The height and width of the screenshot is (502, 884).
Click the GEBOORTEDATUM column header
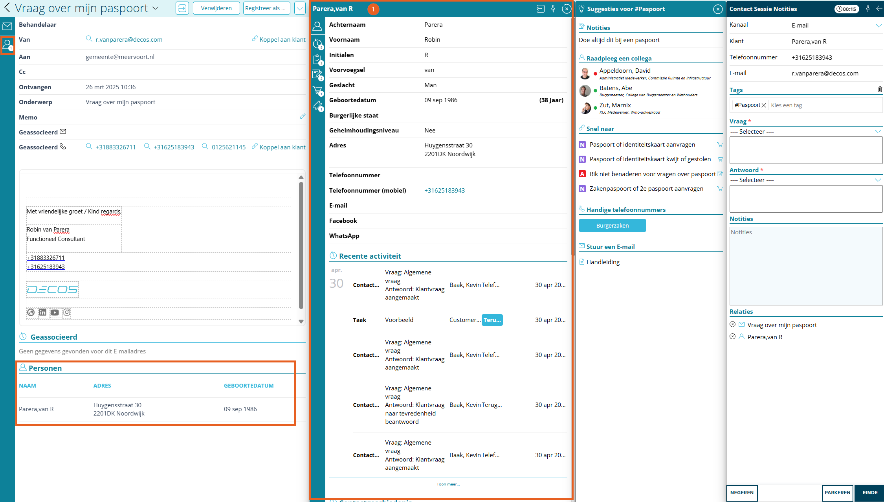pos(249,385)
